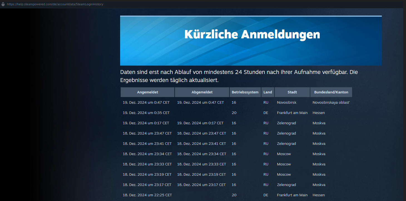Screen dimensions: 406x201
Task: Click the Angemeldet column header
Action: pyautogui.click(x=147, y=92)
